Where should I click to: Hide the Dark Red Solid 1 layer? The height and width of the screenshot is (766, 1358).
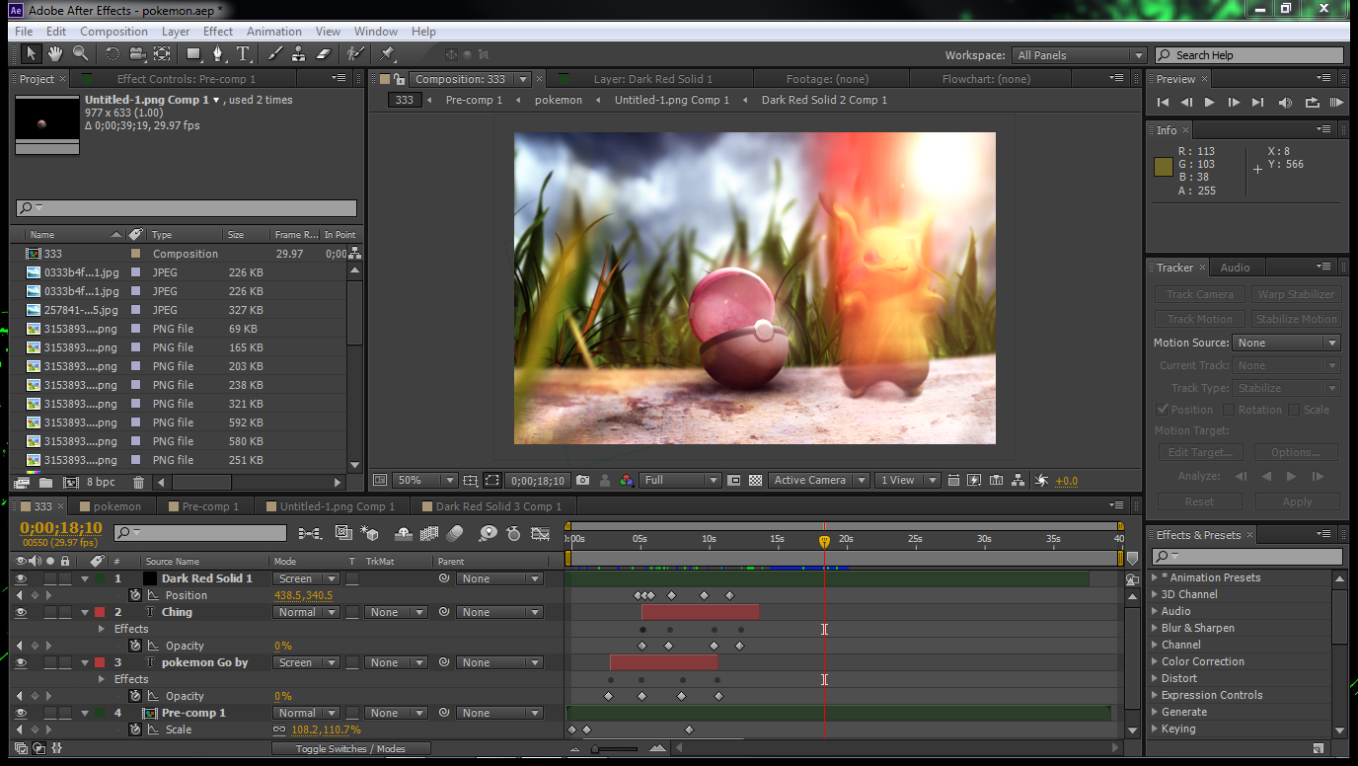point(21,578)
